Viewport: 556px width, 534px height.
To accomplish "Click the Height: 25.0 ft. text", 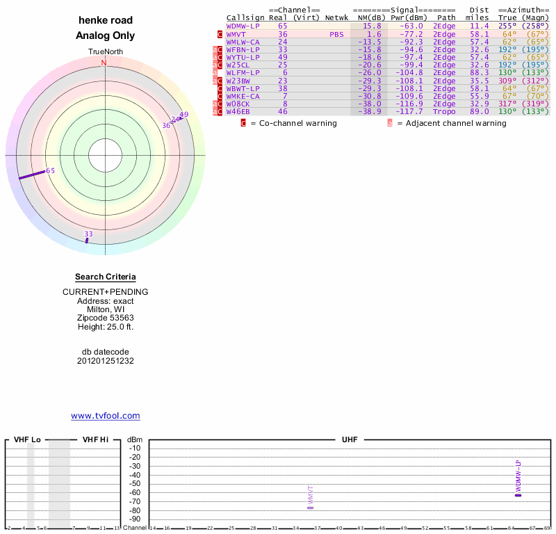I will (106, 327).
